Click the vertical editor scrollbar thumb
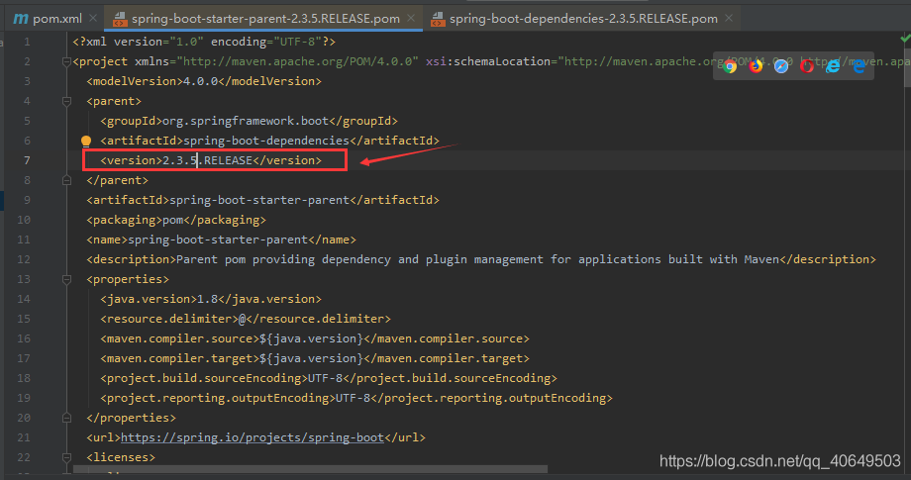The height and width of the screenshot is (480, 911). tap(907, 69)
